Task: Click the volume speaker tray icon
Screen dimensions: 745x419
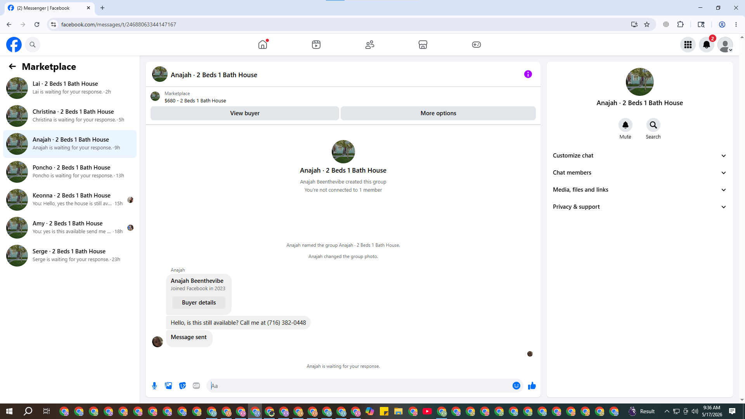Action: (x=695, y=411)
